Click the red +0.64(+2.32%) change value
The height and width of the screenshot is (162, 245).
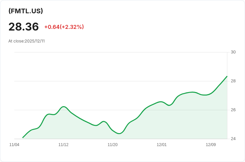click(64, 27)
